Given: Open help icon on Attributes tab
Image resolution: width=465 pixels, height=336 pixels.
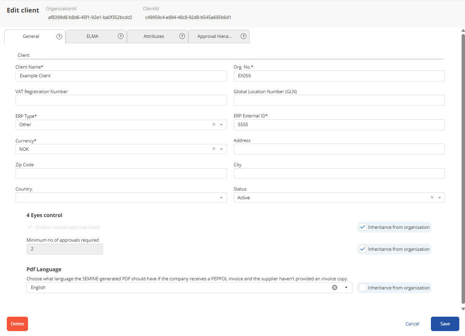Looking at the screenshot, I should (182, 36).
